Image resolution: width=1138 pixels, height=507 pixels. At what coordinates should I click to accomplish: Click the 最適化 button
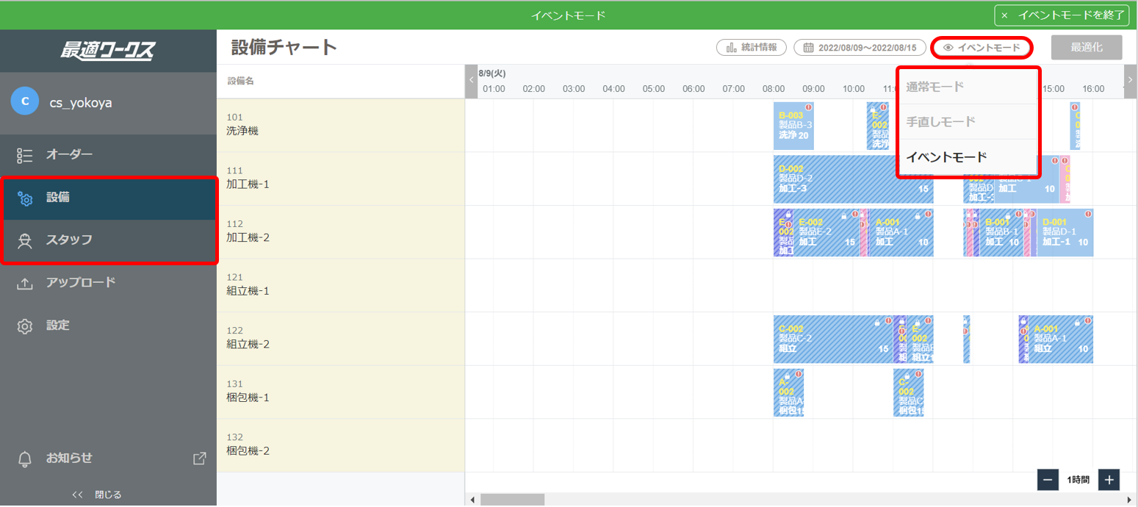coord(1087,47)
